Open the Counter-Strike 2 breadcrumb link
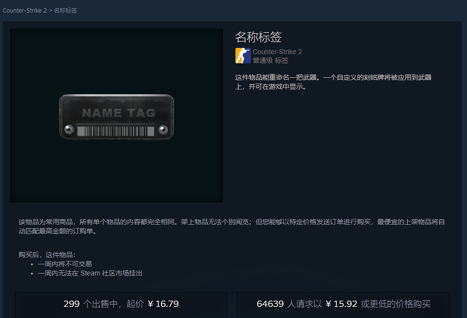This screenshot has height=318, width=467. click(24, 10)
